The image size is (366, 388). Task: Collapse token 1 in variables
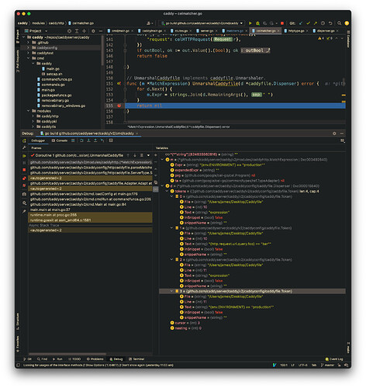pos(172,228)
